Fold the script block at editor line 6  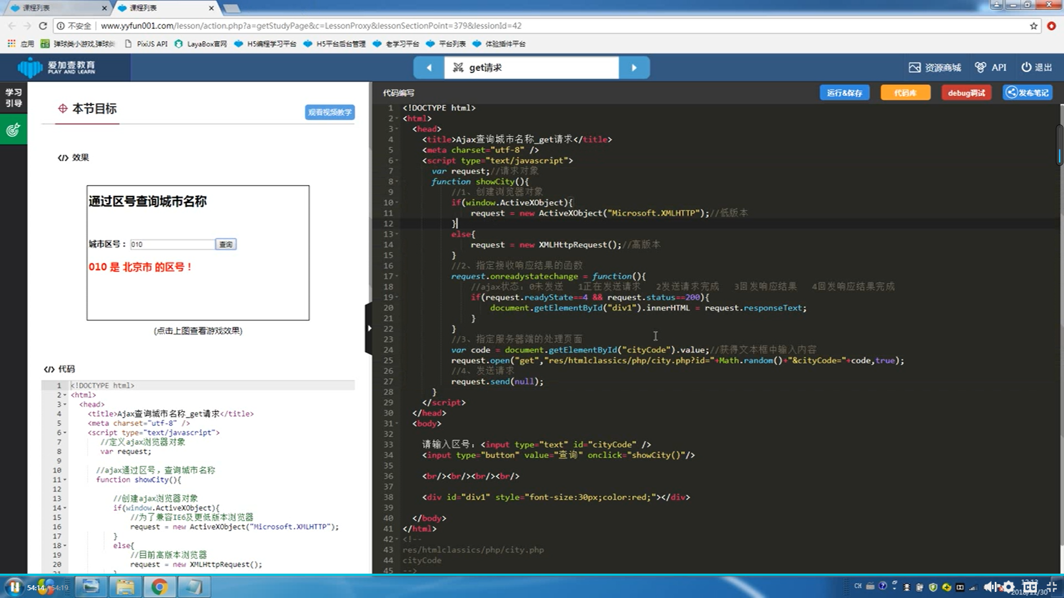pyautogui.click(x=397, y=161)
